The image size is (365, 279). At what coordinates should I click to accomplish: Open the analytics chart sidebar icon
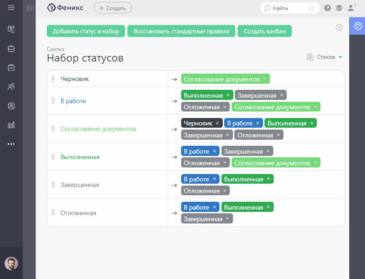11,125
